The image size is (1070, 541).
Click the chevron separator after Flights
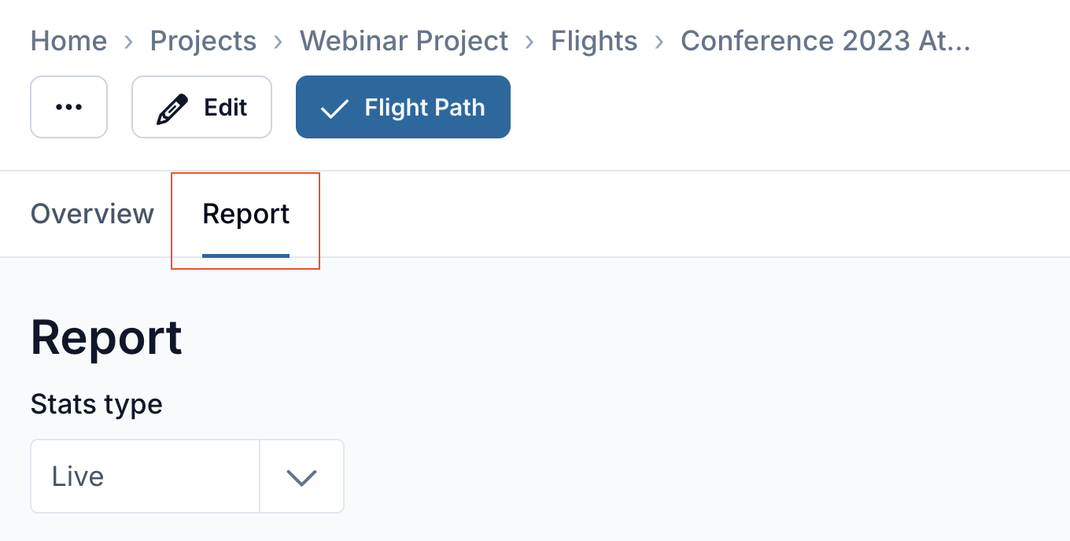tap(659, 41)
